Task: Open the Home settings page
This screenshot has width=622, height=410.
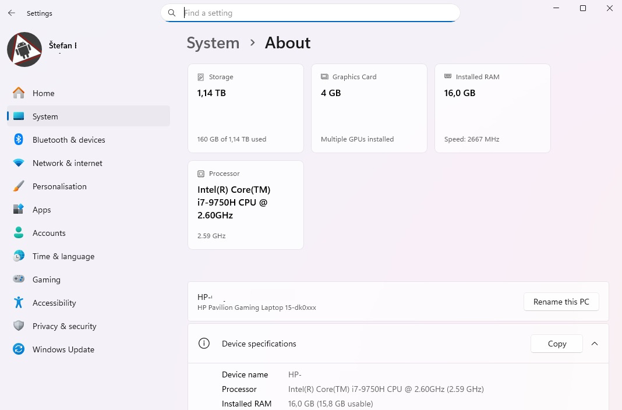Action: point(89,93)
